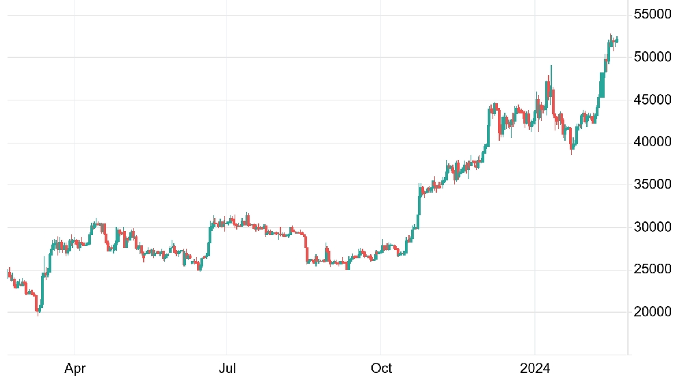Click the 55000 price axis label
The width and height of the screenshot is (684, 384).
point(652,14)
